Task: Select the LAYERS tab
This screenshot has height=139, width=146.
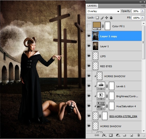Action: [92, 6]
